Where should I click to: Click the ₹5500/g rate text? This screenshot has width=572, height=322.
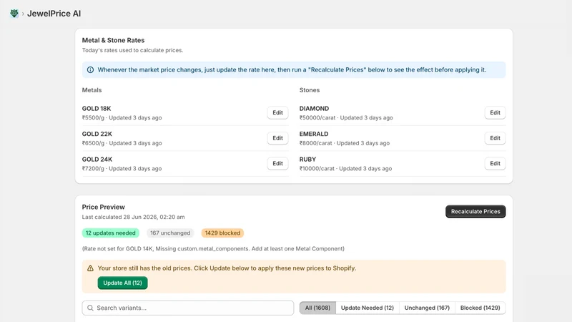(x=93, y=118)
